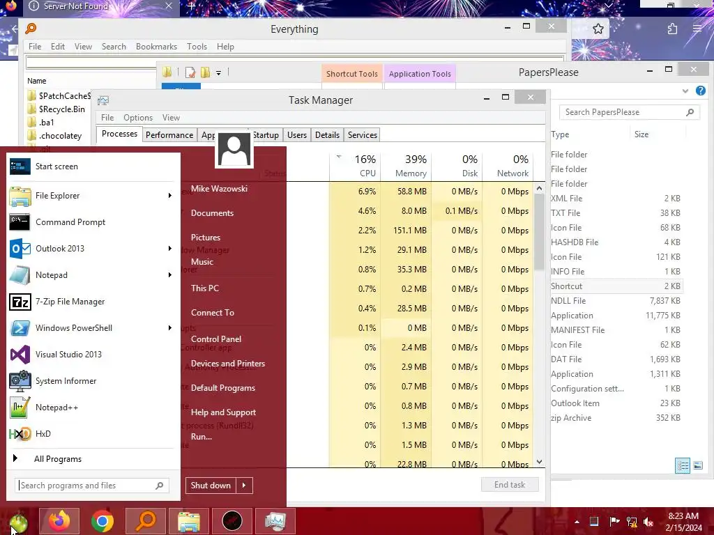Switch to Performance tab in Task Manager
The height and width of the screenshot is (535, 714).
coord(169,135)
